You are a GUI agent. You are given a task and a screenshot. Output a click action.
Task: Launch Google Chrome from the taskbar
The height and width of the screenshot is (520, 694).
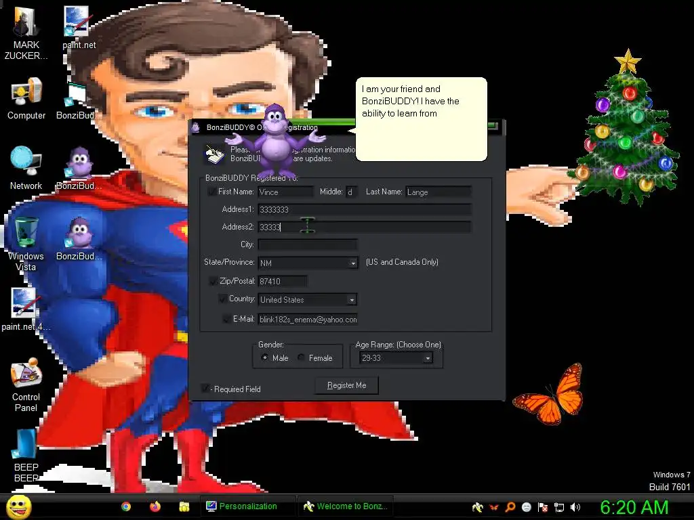pyautogui.click(x=126, y=506)
